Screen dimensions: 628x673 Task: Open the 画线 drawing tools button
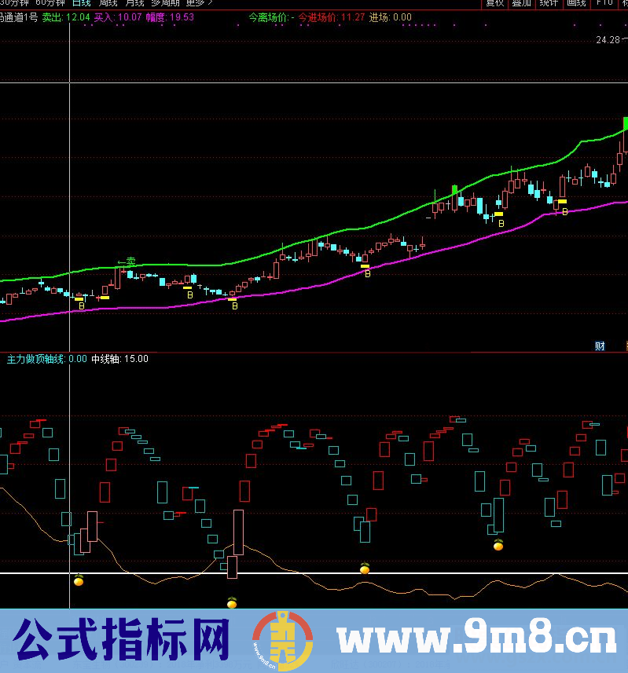tap(576, 3)
